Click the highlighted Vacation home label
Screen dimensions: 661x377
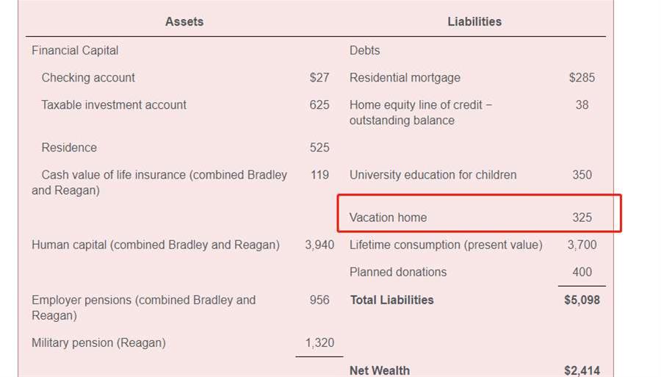388,218
